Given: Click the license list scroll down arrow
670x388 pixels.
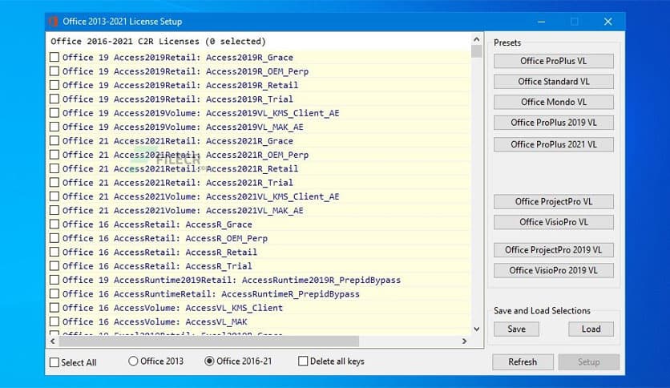Looking at the screenshot, I should pyautogui.click(x=476, y=329).
